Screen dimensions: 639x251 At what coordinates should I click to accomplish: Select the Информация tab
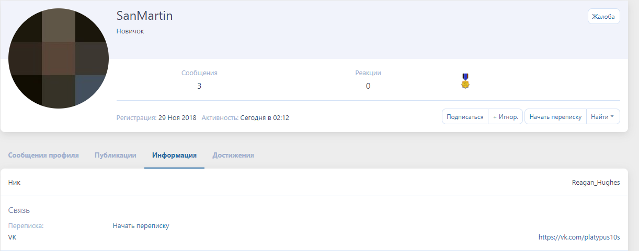pyautogui.click(x=174, y=155)
